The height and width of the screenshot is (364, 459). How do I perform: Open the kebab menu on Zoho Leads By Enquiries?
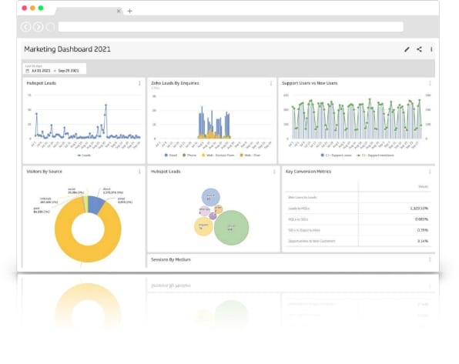coord(271,83)
